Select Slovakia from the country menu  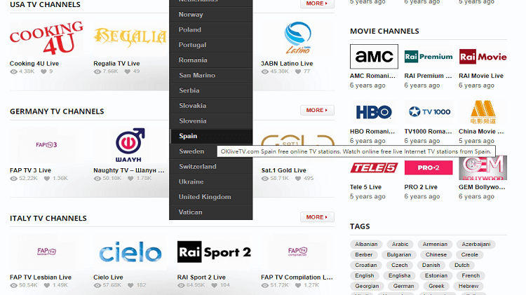pyautogui.click(x=210, y=106)
